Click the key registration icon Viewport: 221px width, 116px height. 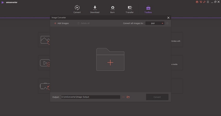(x=204, y=2)
